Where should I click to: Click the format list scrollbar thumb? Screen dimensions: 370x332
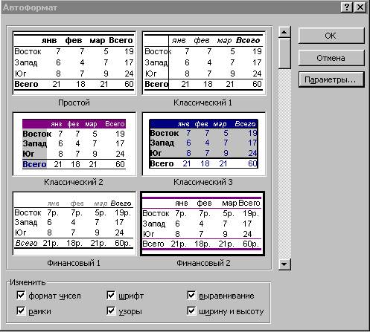point(284,53)
